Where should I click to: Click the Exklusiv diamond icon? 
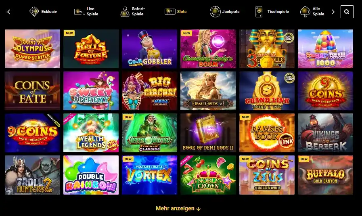click(34, 12)
